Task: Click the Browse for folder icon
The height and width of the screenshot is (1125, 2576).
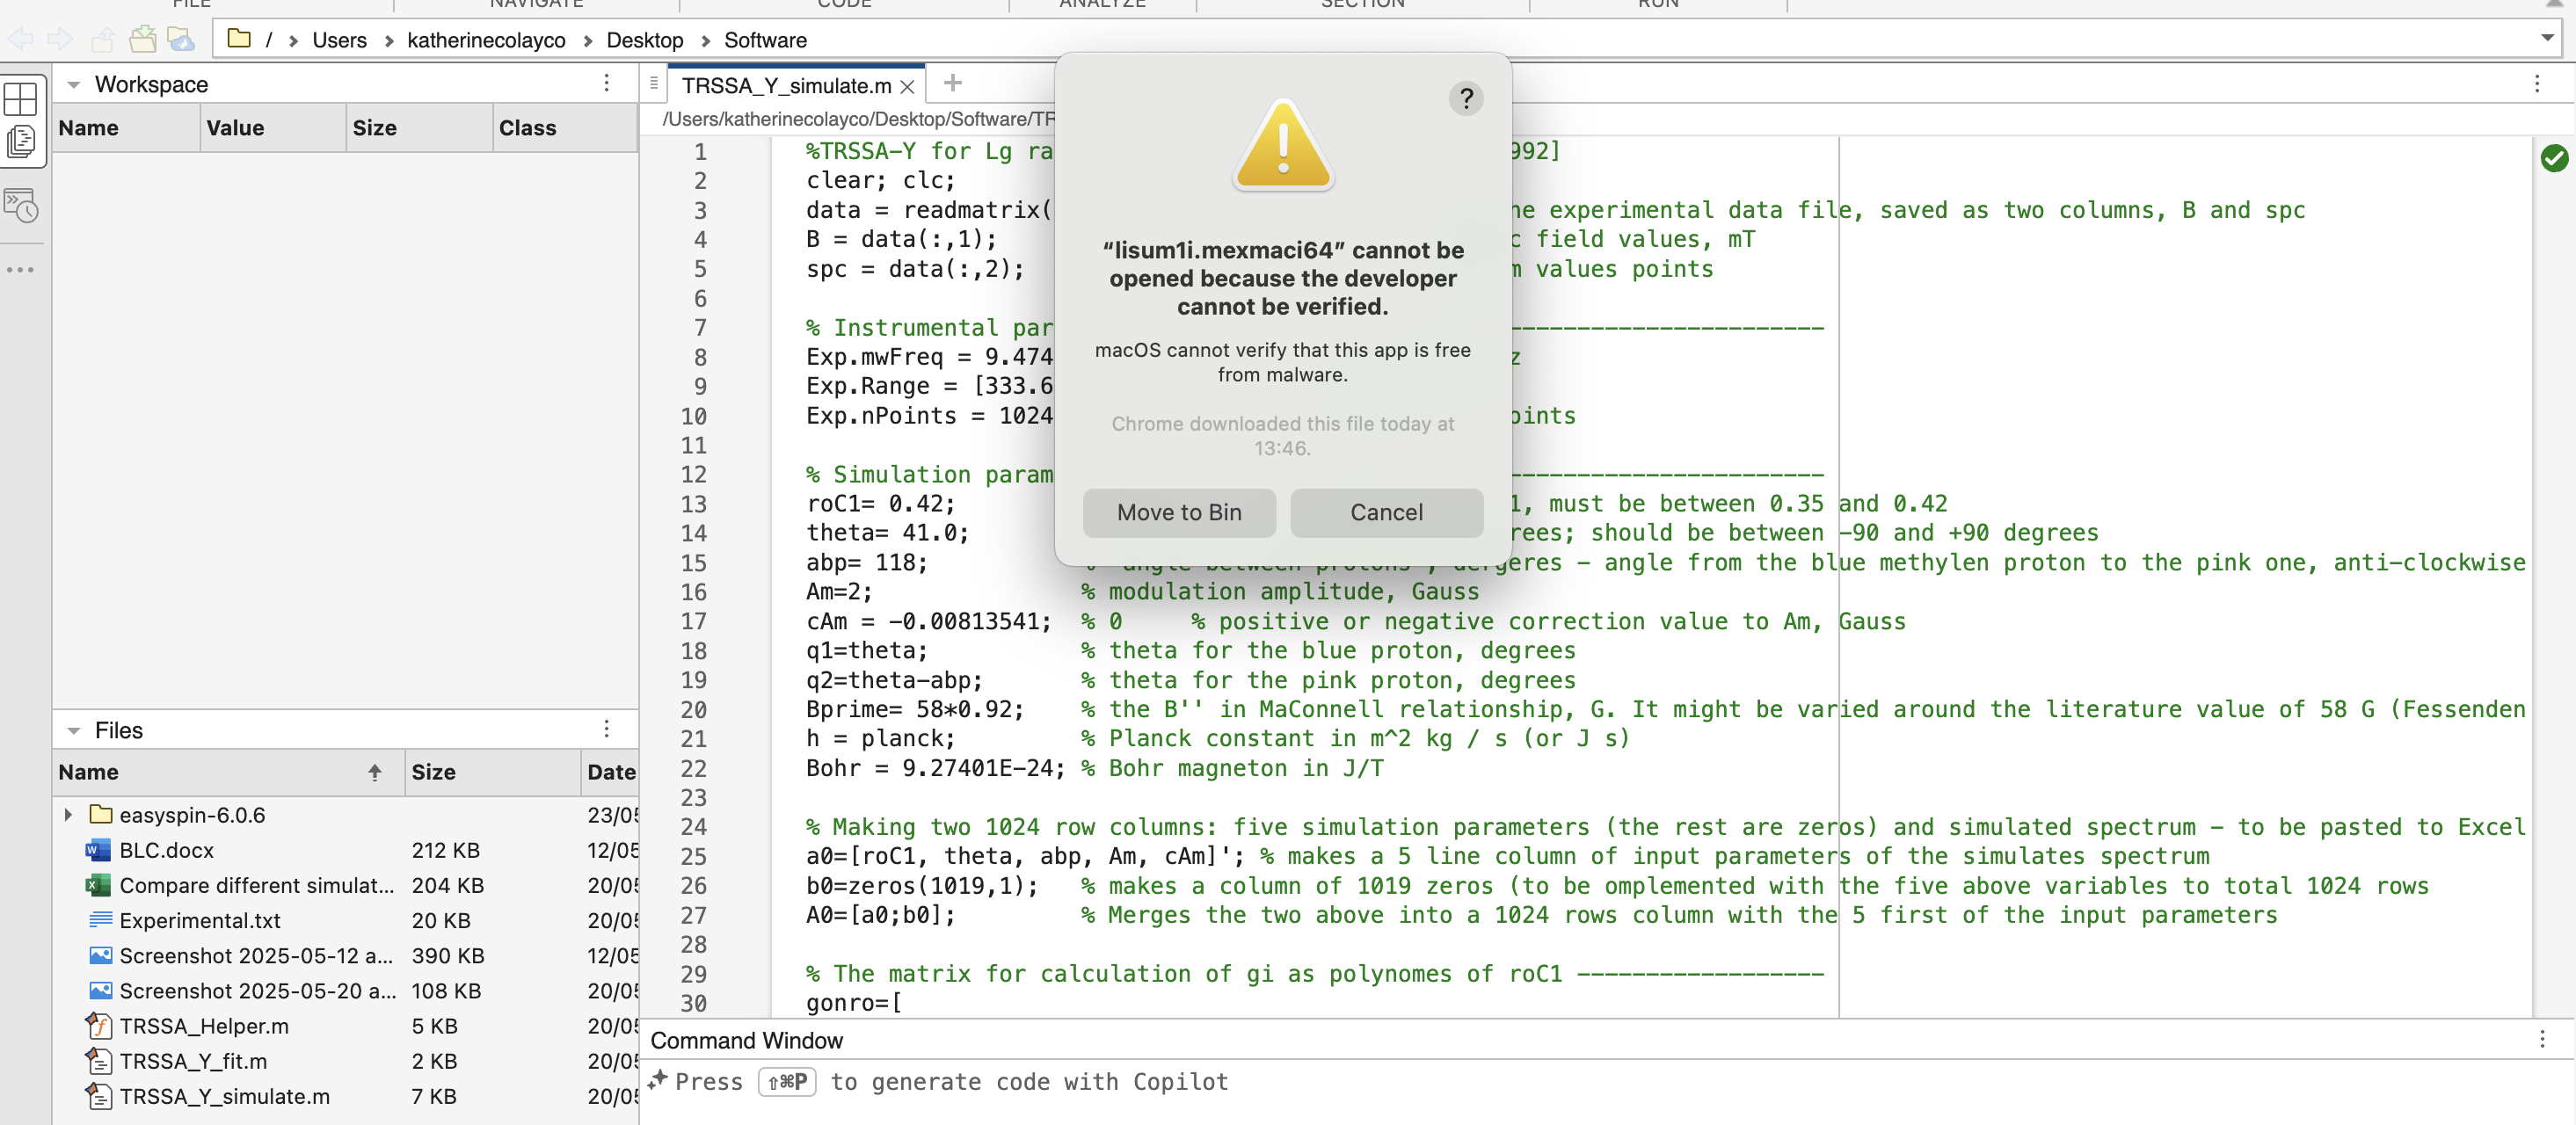Action: click(142, 39)
